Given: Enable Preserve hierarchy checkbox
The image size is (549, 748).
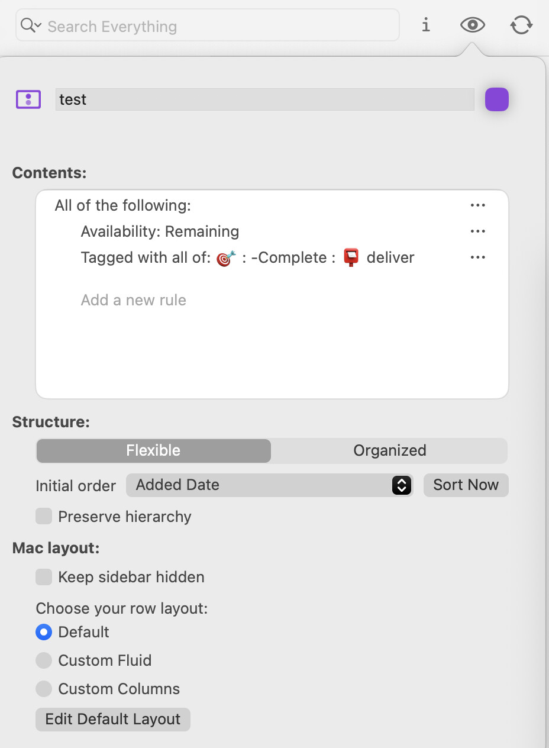Looking at the screenshot, I should point(44,517).
